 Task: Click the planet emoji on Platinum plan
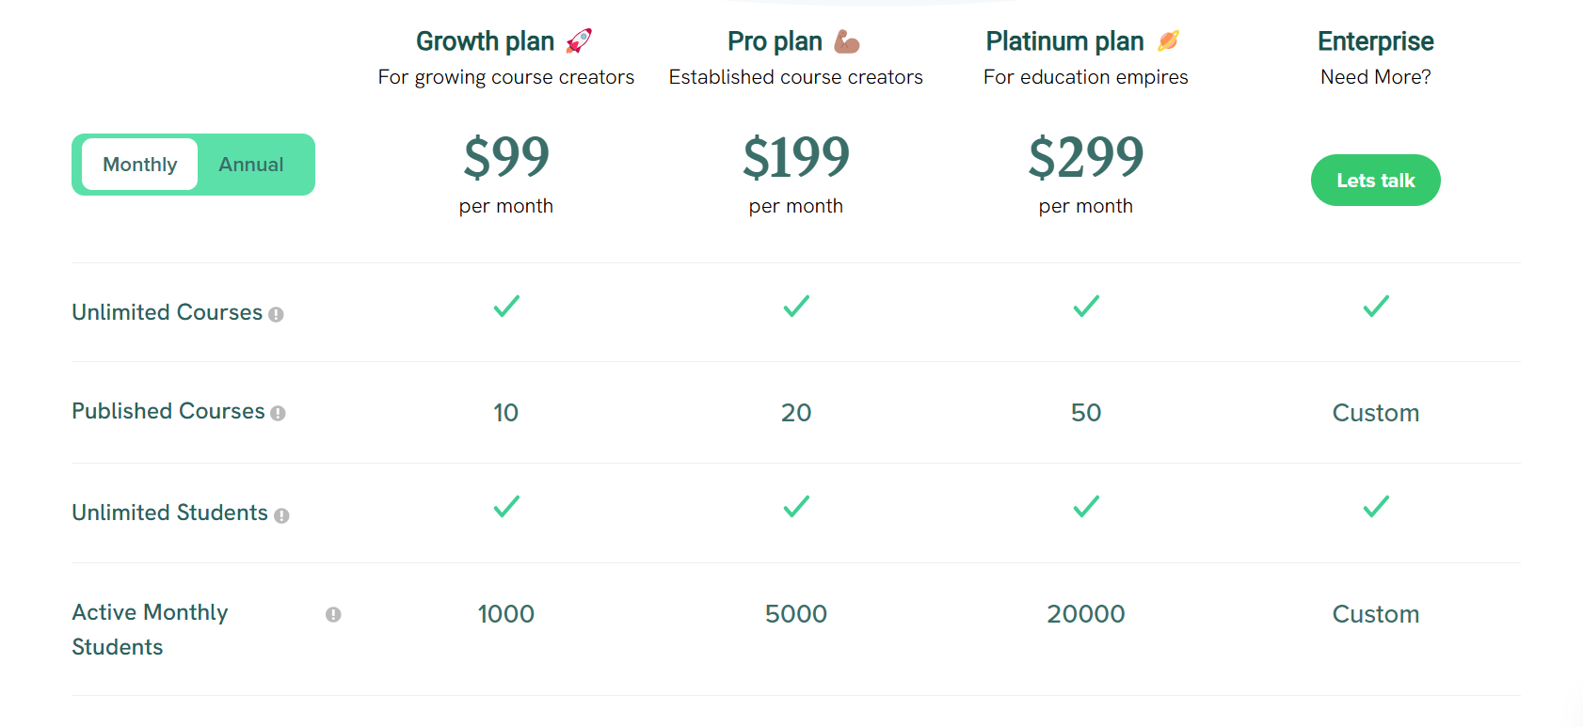point(1167,40)
